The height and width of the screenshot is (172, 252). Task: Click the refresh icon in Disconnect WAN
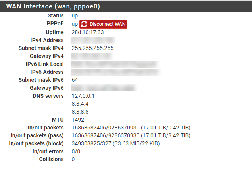pyautogui.click(x=84, y=24)
